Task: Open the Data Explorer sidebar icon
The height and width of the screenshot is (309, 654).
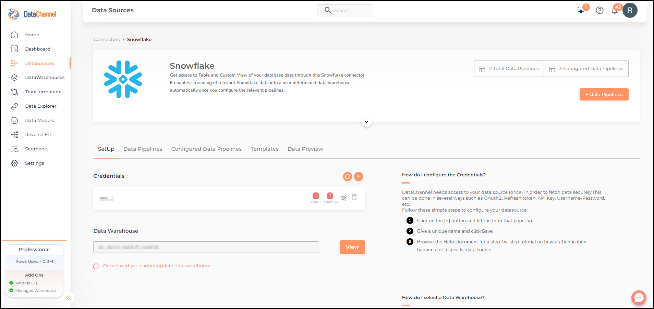Action: pos(14,106)
